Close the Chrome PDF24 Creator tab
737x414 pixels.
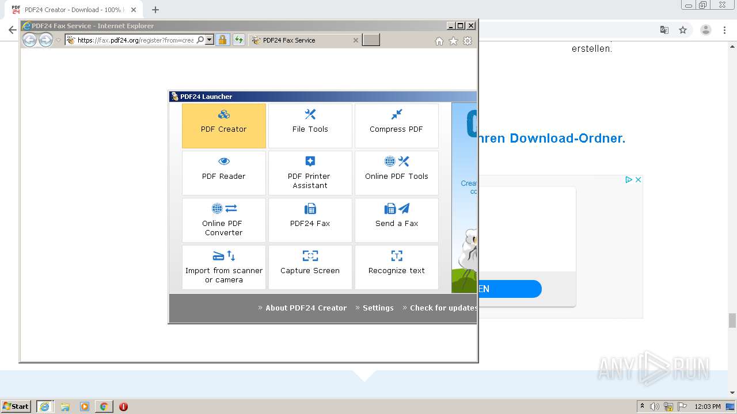(134, 10)
